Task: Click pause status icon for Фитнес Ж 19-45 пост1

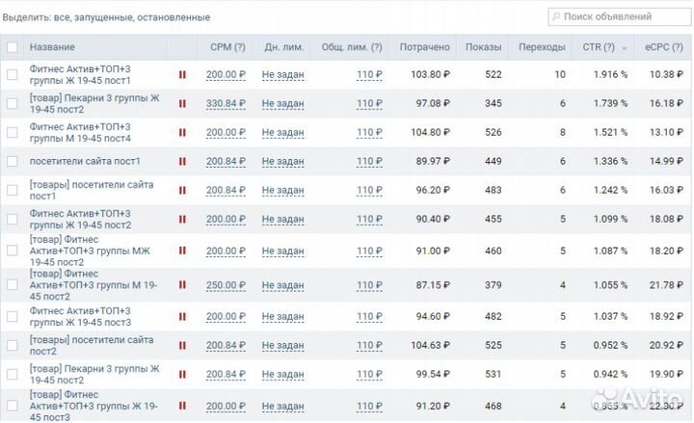Action: click(182, 74)
